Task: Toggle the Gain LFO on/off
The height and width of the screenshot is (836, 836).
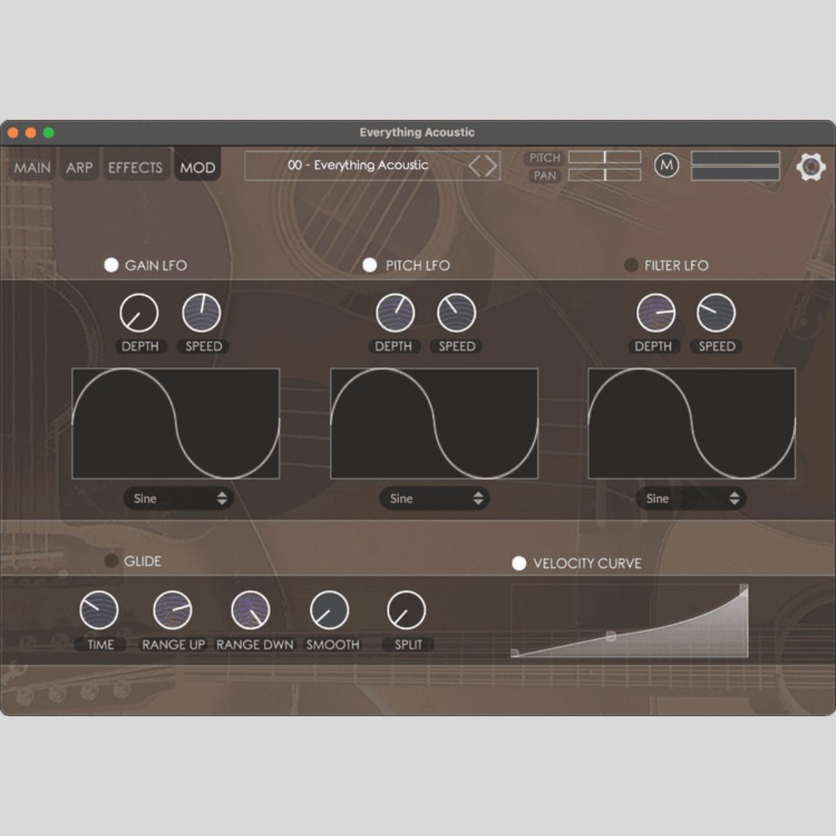Action: pos(111,265)
